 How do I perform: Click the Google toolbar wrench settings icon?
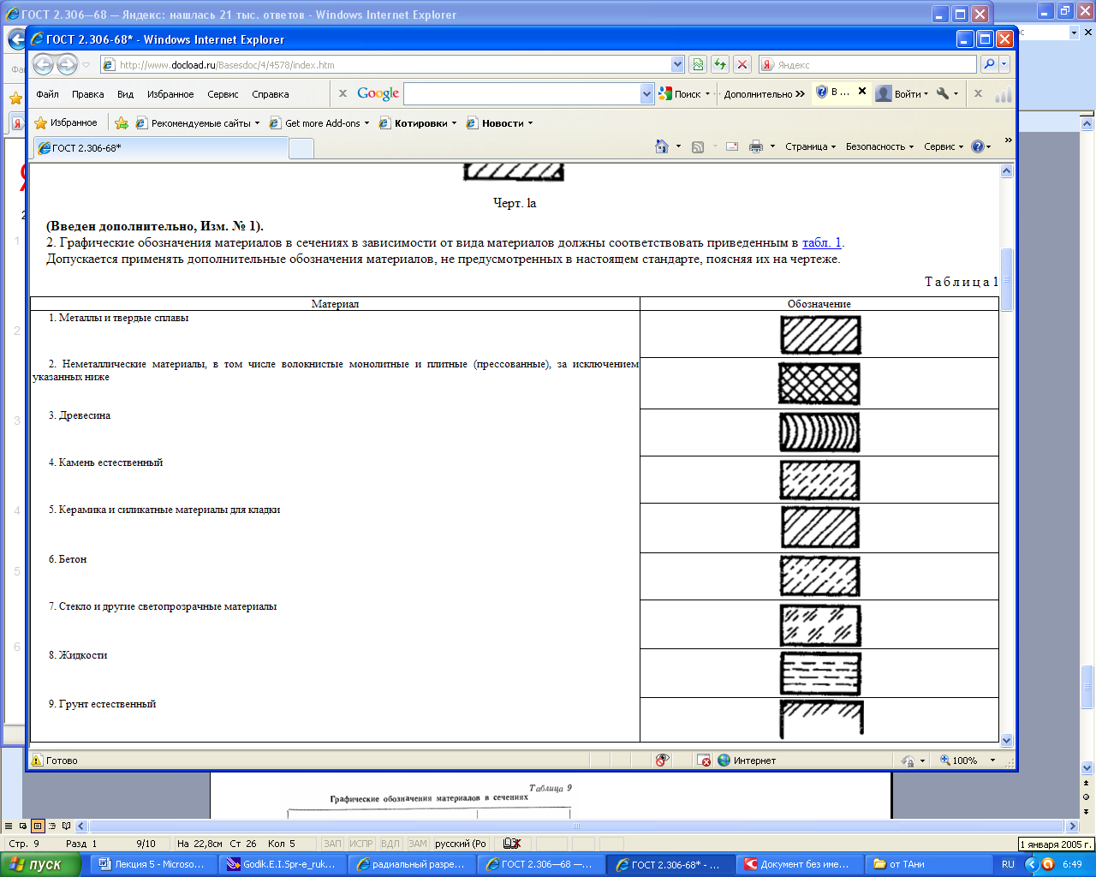coord(943,93)
